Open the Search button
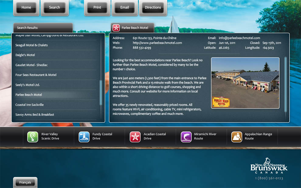301x188 pixels. [54, 8]
